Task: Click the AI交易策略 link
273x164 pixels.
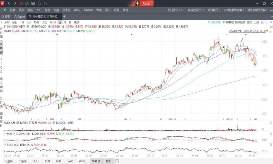Action: pyautogui.click(x=214, y=22)
